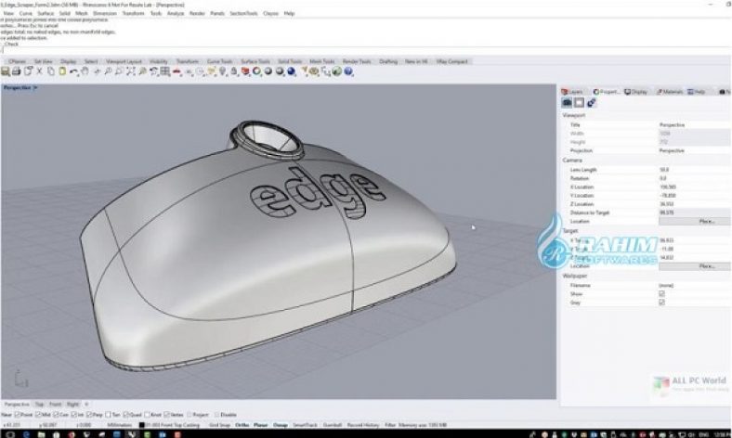Click the light bulb icon
Viewport: 732px width, 438px height.
click(x=223, y=71)
